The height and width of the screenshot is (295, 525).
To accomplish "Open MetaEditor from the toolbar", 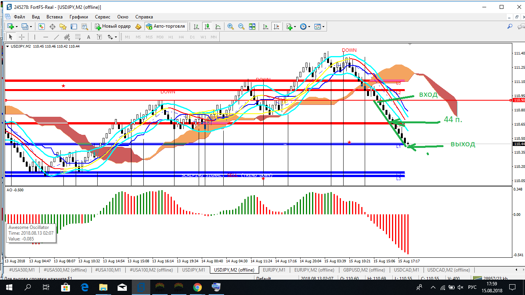I will [x=138, y=27].
